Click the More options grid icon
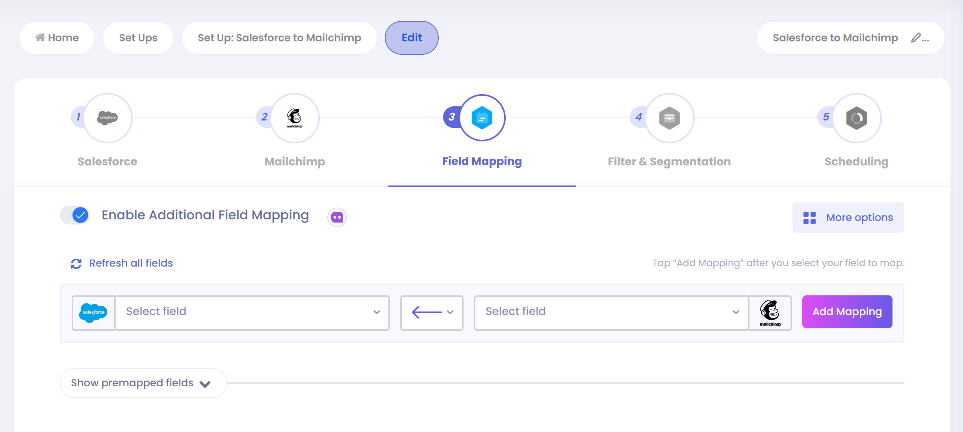 coord(809,218)
